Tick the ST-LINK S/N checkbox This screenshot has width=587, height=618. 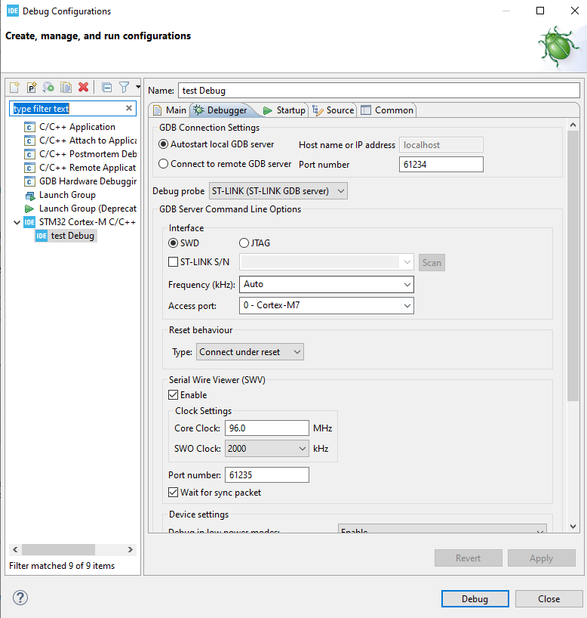point(173,261)
